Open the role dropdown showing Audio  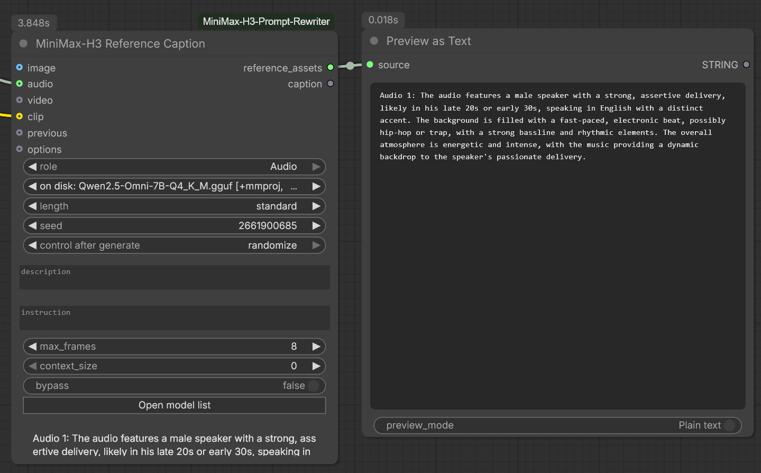(175, 167)
